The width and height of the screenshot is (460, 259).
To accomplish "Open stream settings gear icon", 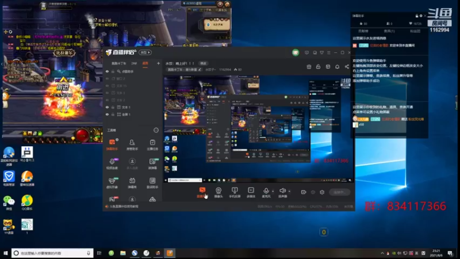I will coord(322,192).
